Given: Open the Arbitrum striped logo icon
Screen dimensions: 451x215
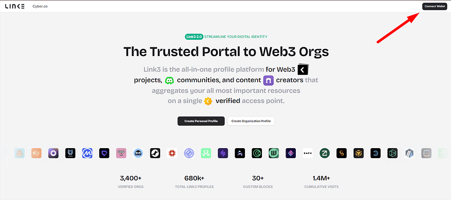Looking at the screenshot, I should coord(410,153).
